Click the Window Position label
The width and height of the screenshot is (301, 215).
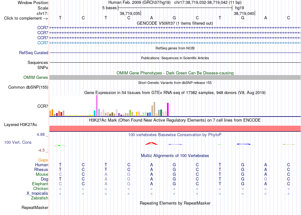[x=33, y=3]
